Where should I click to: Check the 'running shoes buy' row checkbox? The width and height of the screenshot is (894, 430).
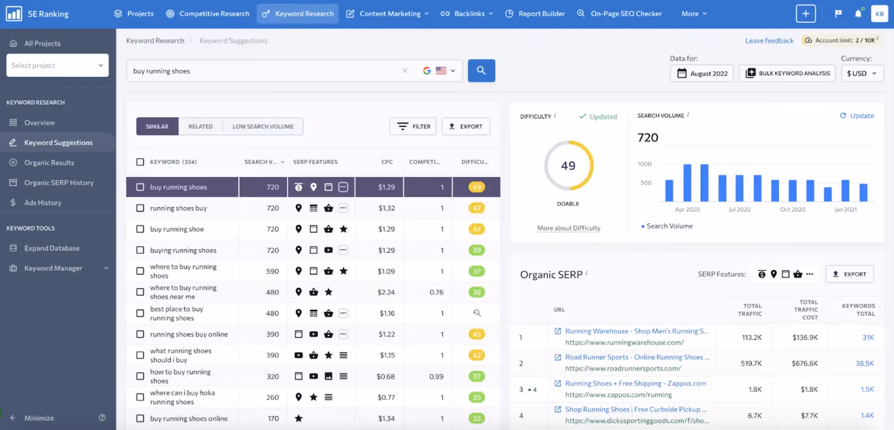click(x=140, y=208)
